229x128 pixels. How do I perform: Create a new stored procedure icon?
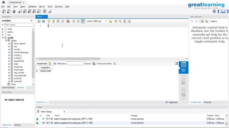pos(34,11)
